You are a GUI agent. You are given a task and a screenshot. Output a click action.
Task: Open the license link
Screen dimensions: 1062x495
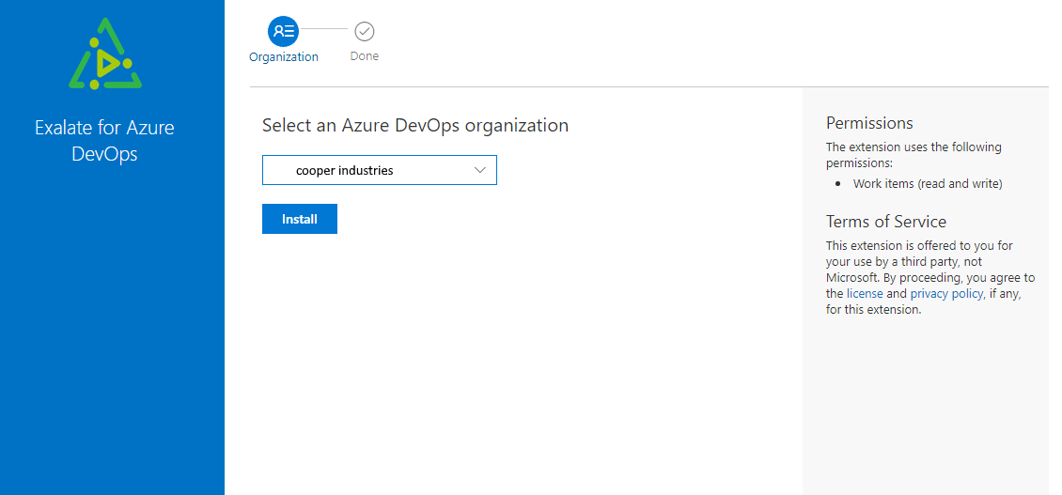pyautogui.click(x=865, y=294)
